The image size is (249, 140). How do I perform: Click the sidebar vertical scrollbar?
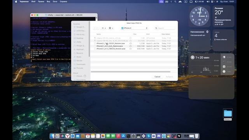(x=89, y=39)
